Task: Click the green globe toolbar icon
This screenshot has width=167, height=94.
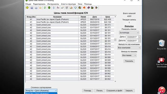Action: [49, 8]
